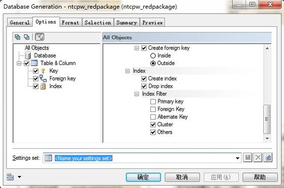284x188 pixels.
Task: Click the Settings set name field
Action: point(142,158)
